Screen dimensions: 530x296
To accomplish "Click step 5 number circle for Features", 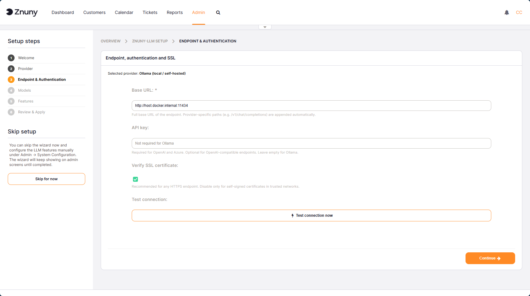I will [x=11, y=101].
